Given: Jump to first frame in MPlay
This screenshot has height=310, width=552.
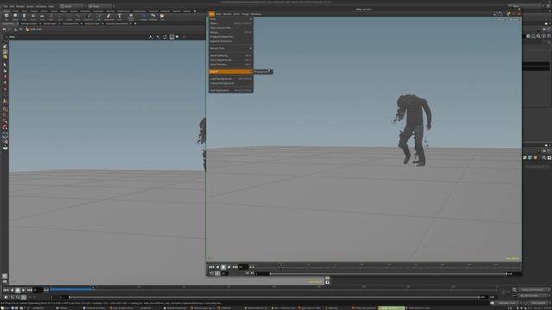Looking at the screenshot, I should pos(211,267).
